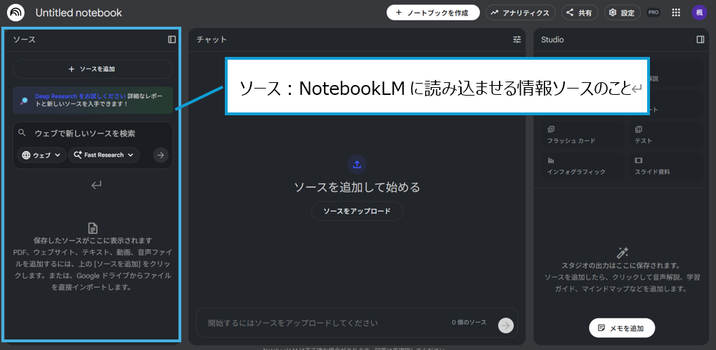Collapse the Studio panel
This screenshot has height=350, width=716.
coord(700,39)
